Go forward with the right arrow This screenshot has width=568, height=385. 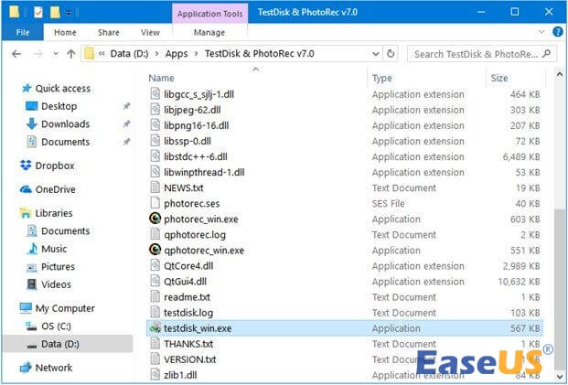point(38,54)
